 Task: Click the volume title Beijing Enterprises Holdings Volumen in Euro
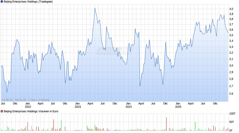coord(31,111)
